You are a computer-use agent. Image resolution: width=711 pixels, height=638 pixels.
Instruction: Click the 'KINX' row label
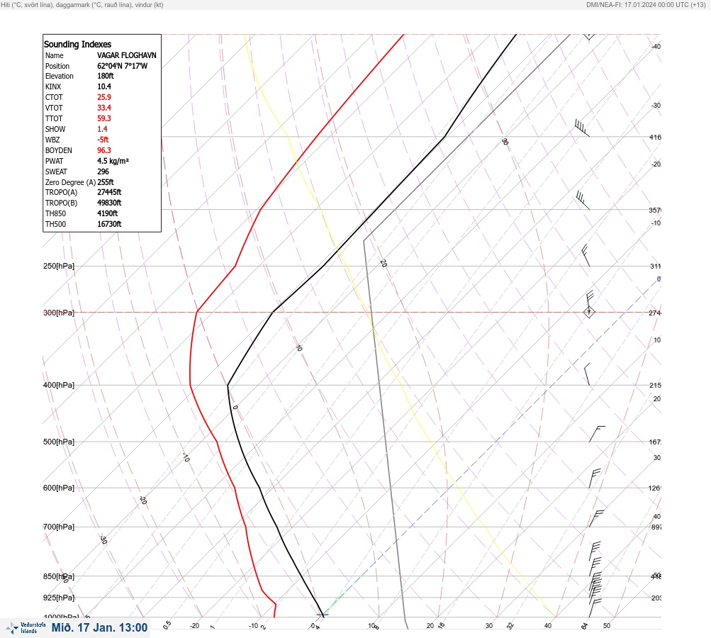coord(53,86)
